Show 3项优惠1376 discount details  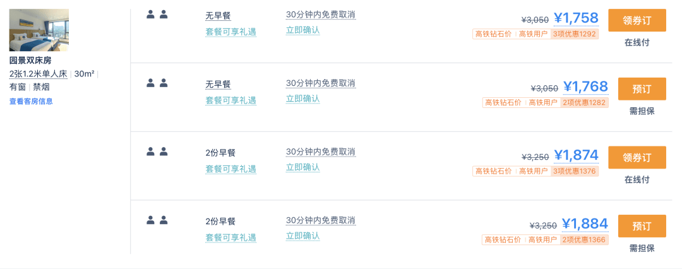pos(575,171)
